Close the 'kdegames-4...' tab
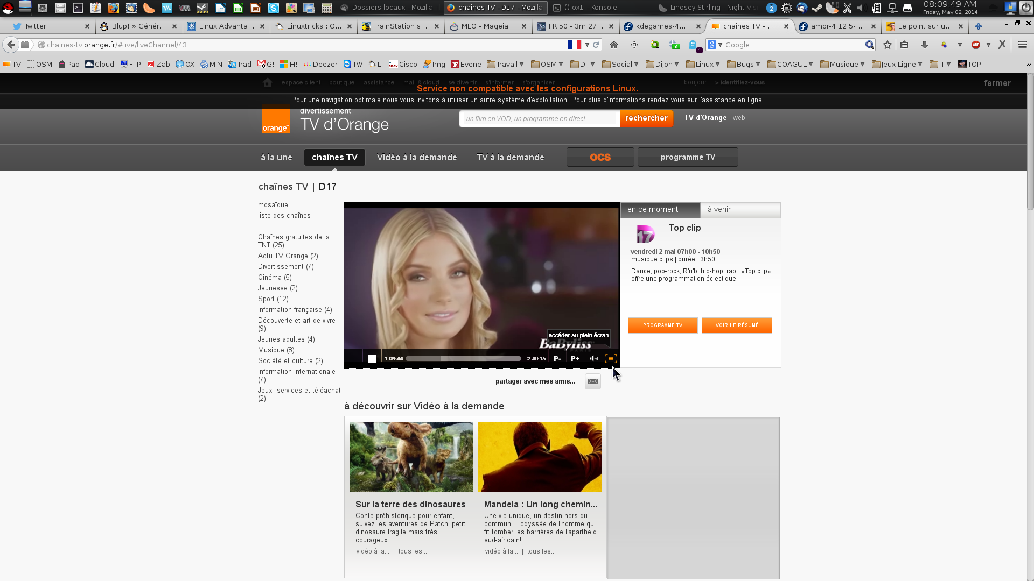 [698, 26]
